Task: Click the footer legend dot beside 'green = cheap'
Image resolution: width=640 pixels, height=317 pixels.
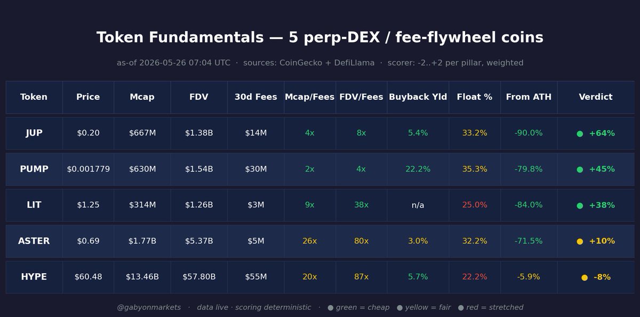Action: click(x=331, y=308)
